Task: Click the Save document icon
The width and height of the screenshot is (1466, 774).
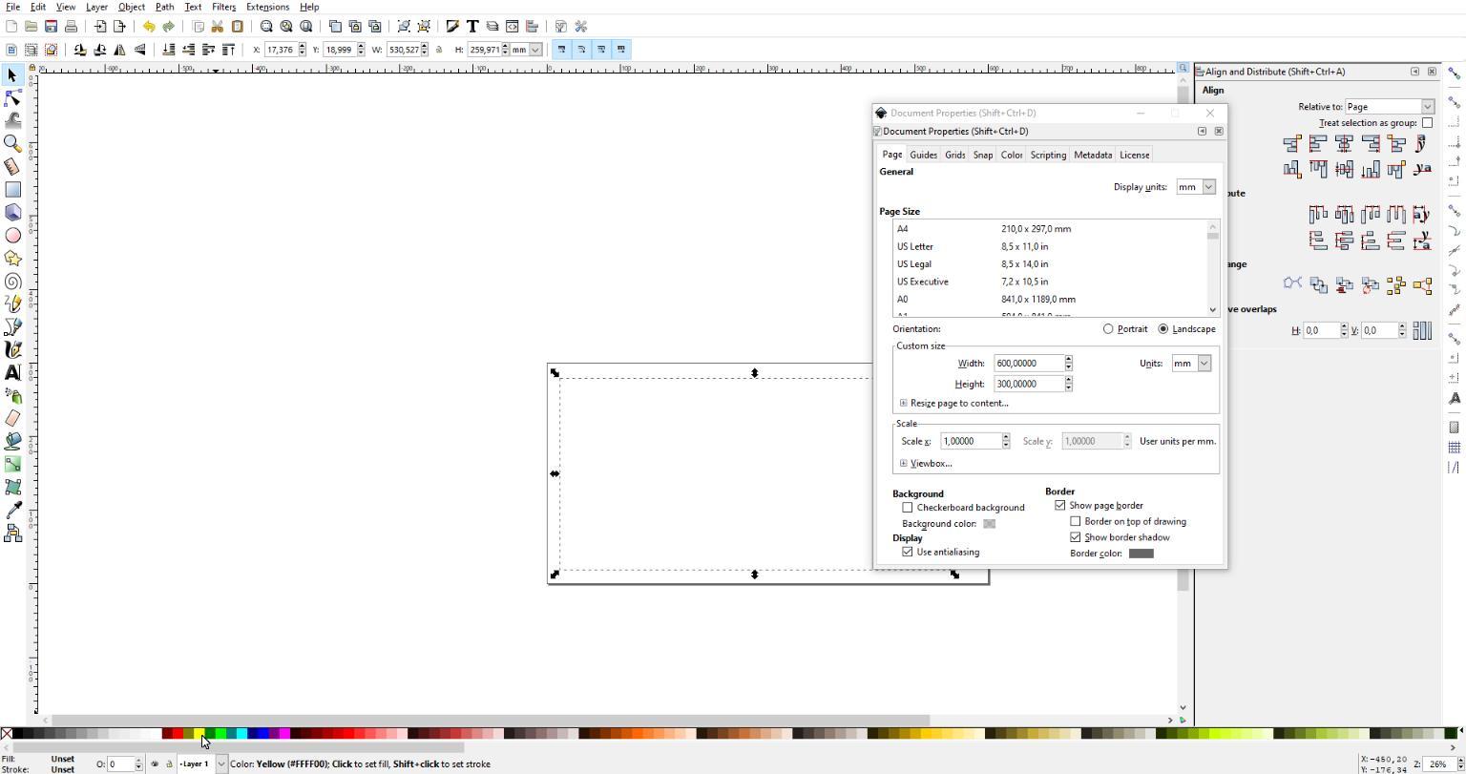Action: pos(51,27)
